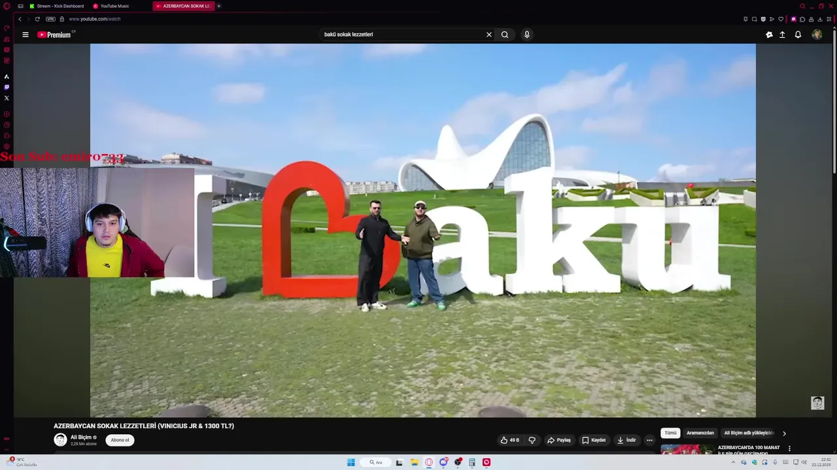
Task: Open File Explorer from taskbar
Action: 414,462
